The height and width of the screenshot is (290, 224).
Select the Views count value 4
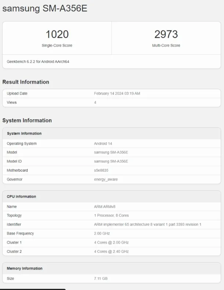pyautogui.click(x=95, y=102)
